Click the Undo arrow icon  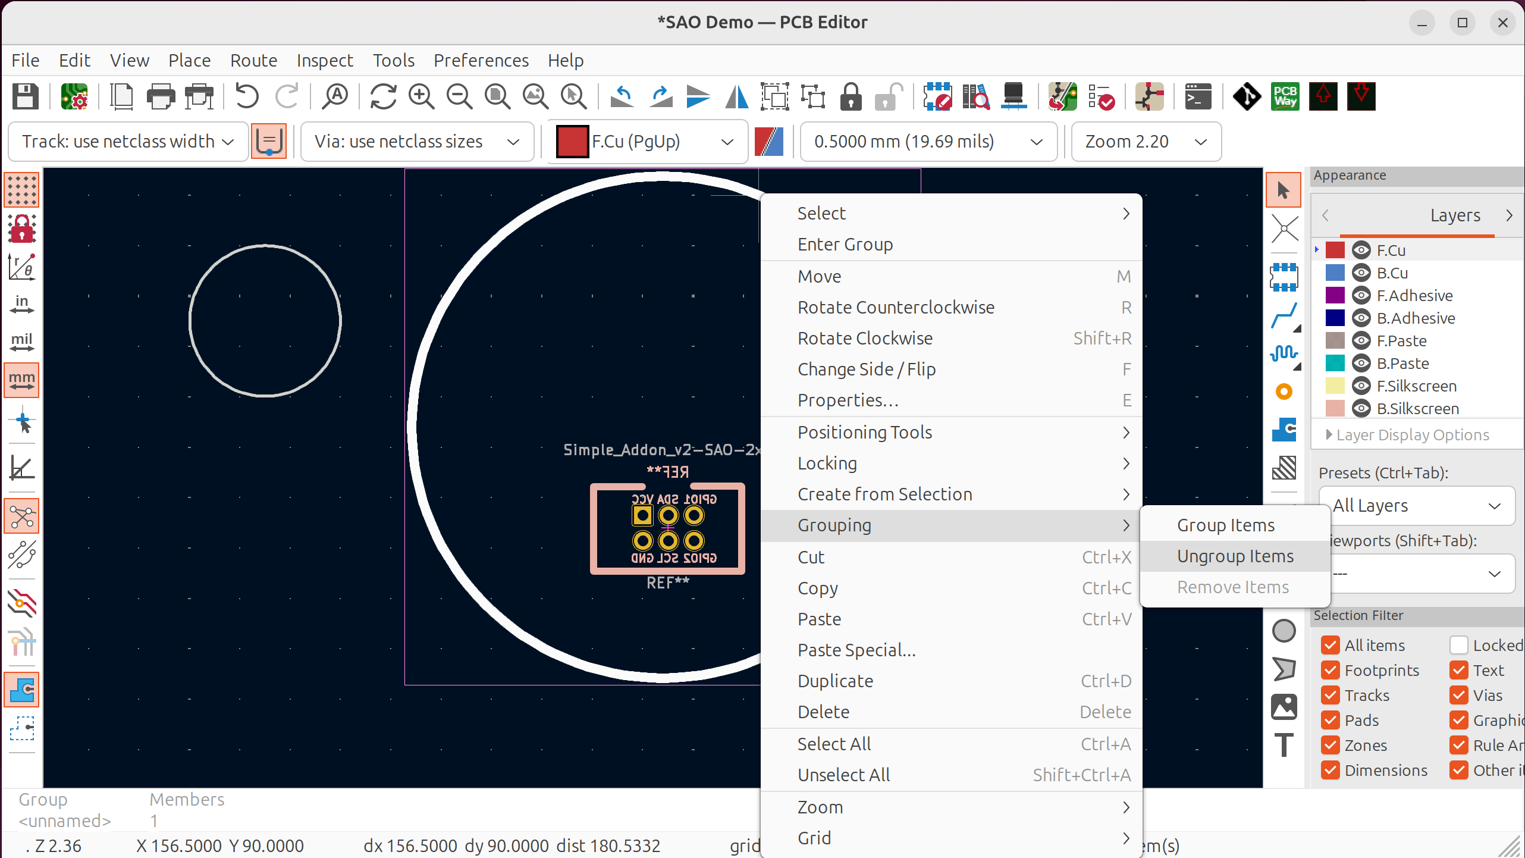coord(247,96)
